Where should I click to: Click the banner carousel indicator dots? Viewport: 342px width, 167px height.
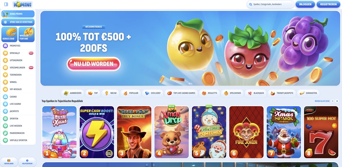point(190,83)
